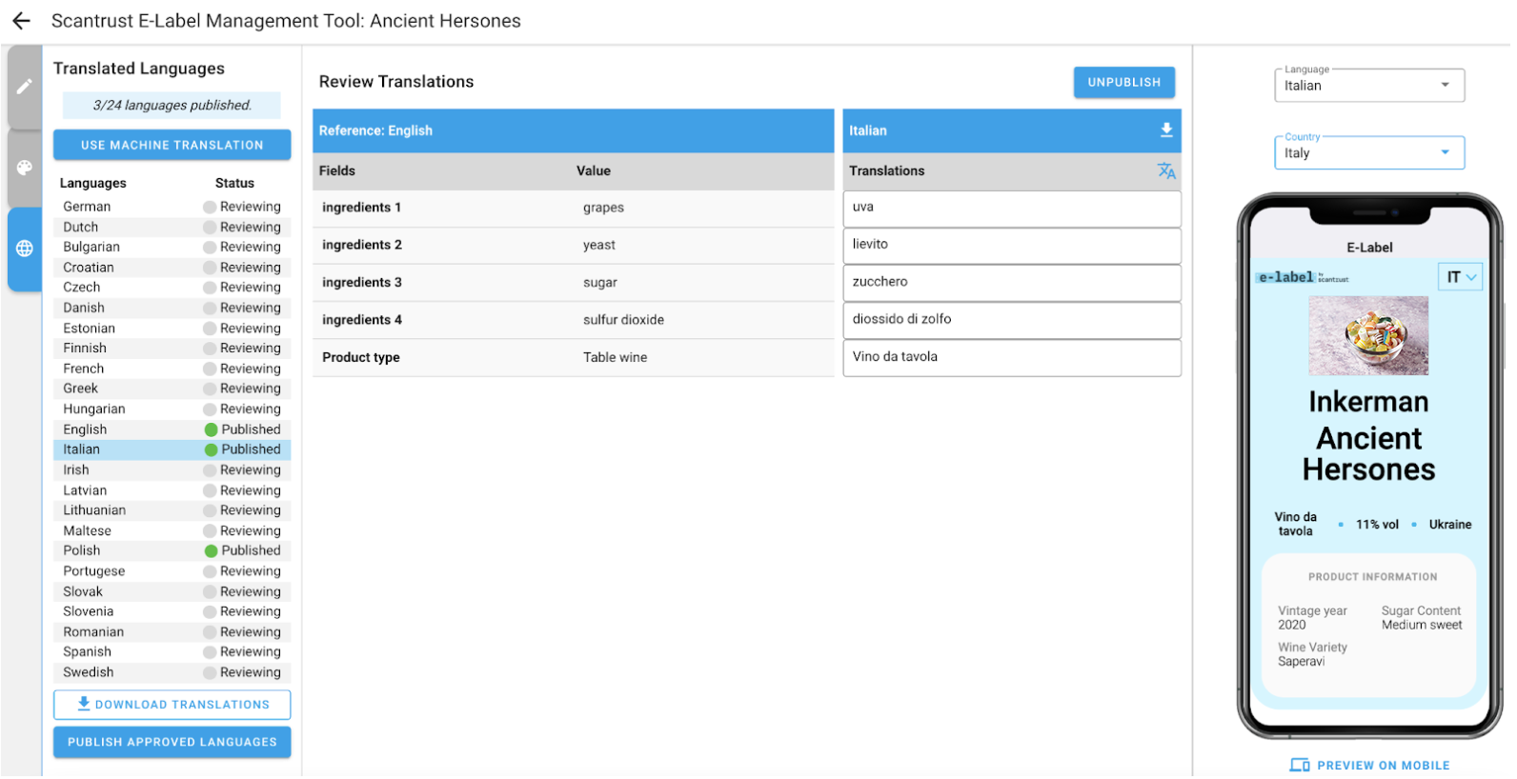This screenshot has height=779, width=1517.
Task: Select German in the languages list
Action: pos(172,208)
